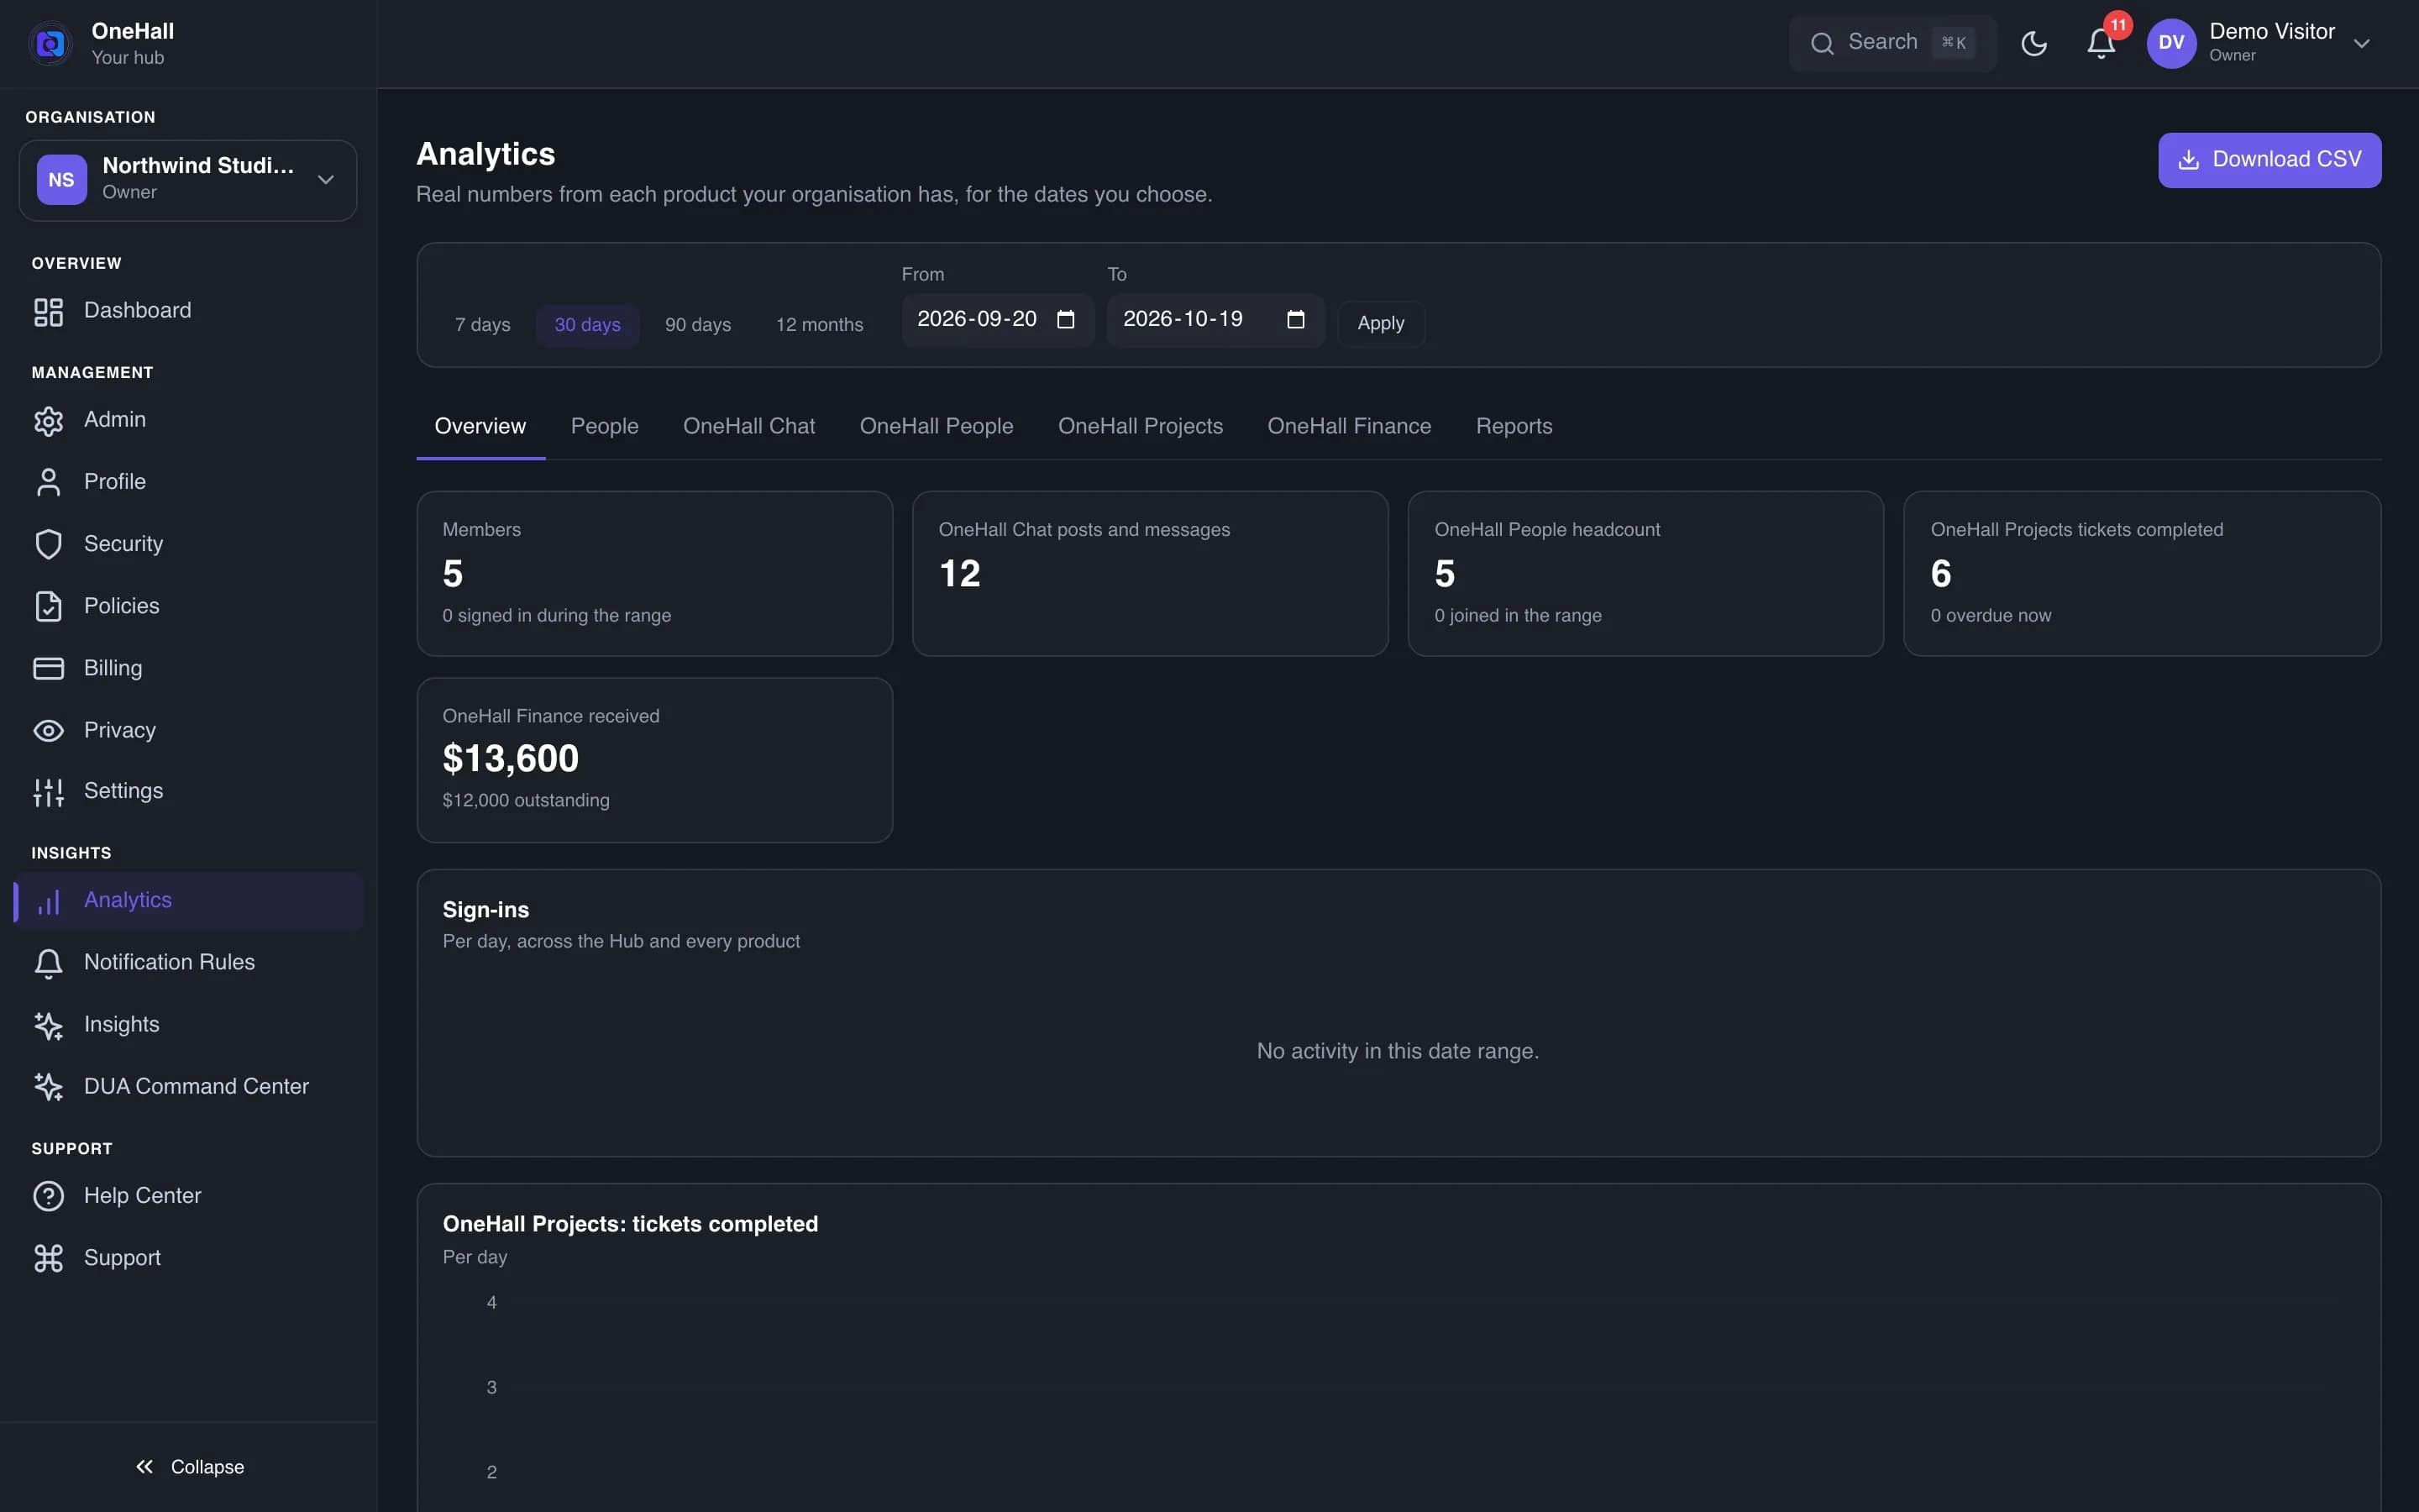The height and width of the screenshot is (1512, 2419).
Task: Open Policies document icon in sidebar
Action: click(x=48, y=606)
